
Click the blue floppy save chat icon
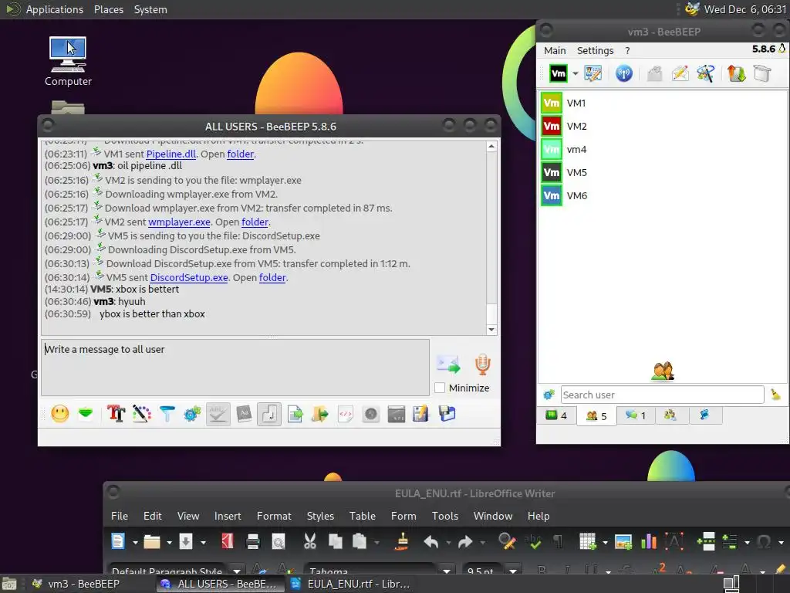447,414
